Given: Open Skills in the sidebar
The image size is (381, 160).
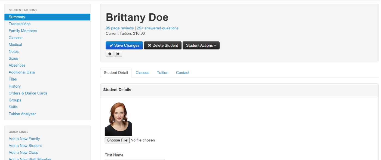Looking at the screenshot, I should click(13, 107).
